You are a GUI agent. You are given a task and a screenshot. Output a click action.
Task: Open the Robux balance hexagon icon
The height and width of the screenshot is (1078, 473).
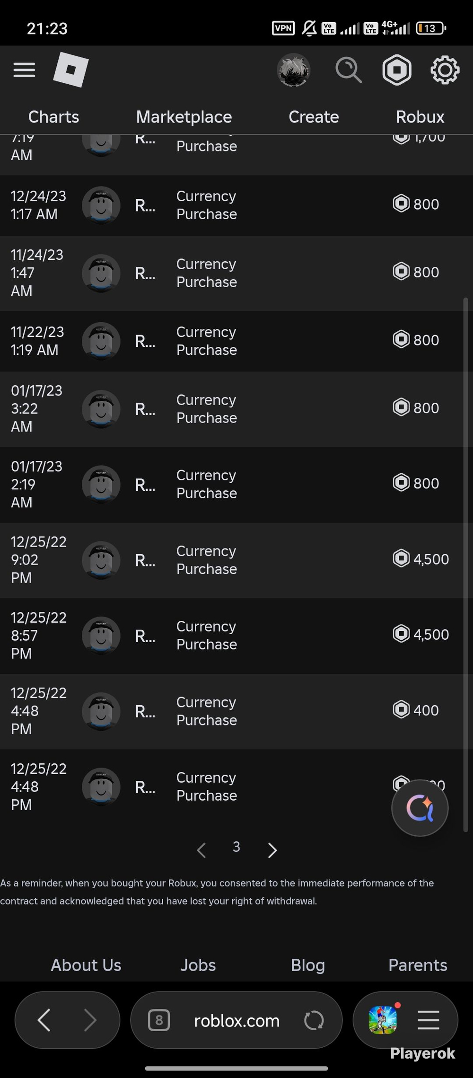[x=397, y=70]
